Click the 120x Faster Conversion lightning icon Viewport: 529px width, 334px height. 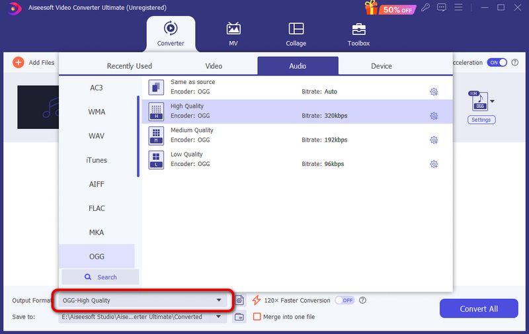click(x=257, y=300)
